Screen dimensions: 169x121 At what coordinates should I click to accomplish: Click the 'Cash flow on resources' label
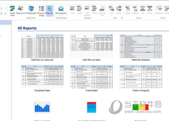click(x=42, y=60)
